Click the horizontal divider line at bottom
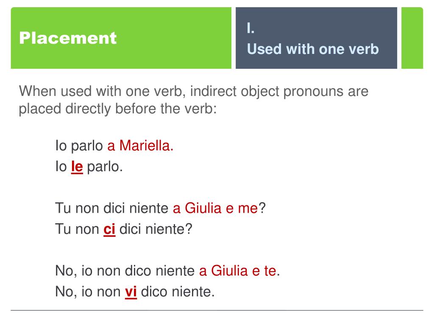Screen dimensions: 434x326 pos(217,310)
